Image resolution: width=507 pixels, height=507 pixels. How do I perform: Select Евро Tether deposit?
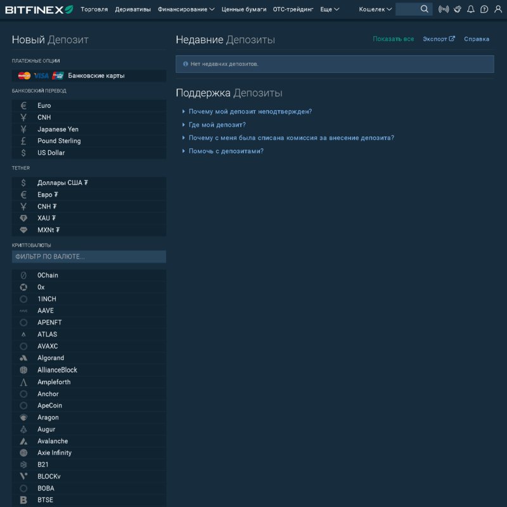pos(89,195)
